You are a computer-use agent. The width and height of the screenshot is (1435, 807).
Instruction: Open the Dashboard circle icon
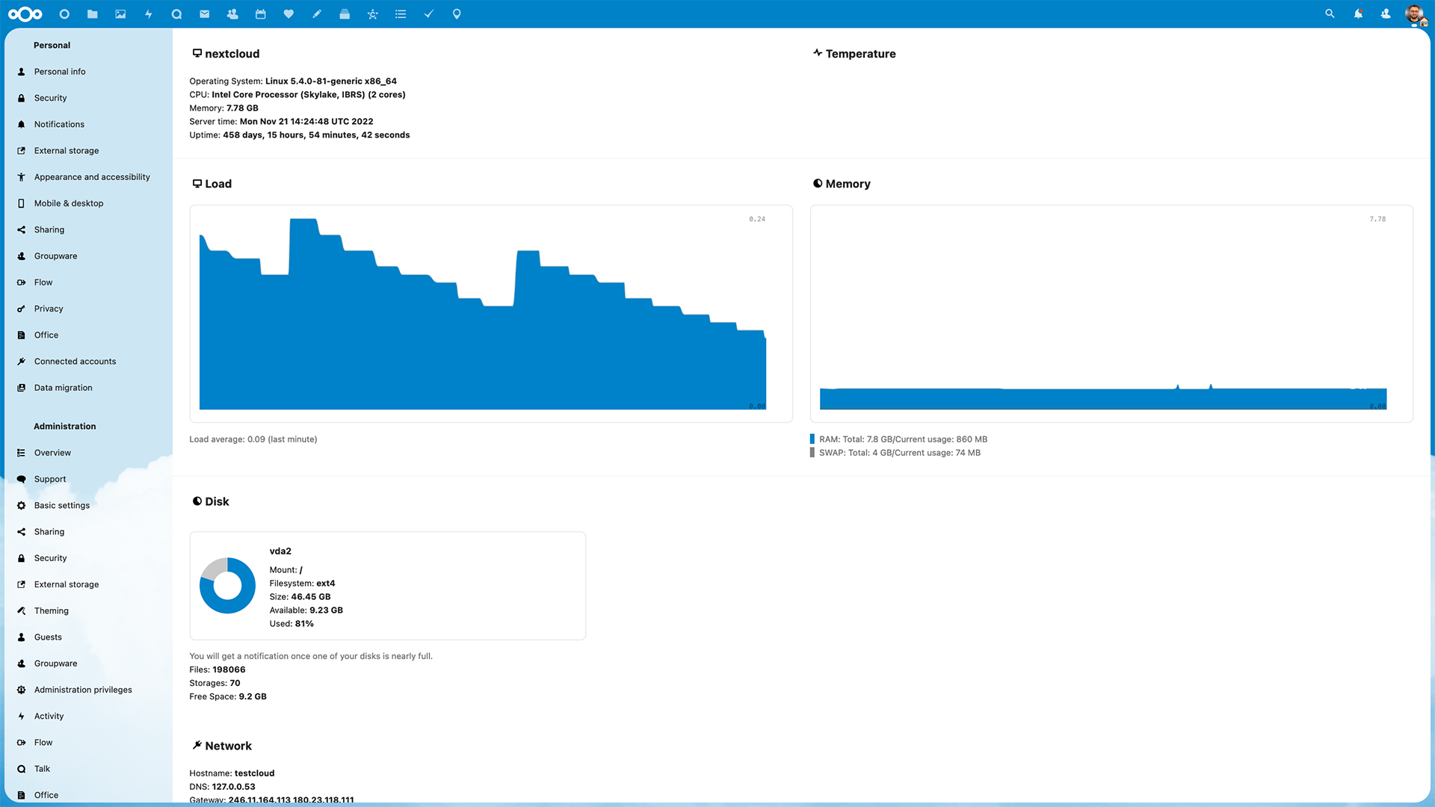click(64, 13)
